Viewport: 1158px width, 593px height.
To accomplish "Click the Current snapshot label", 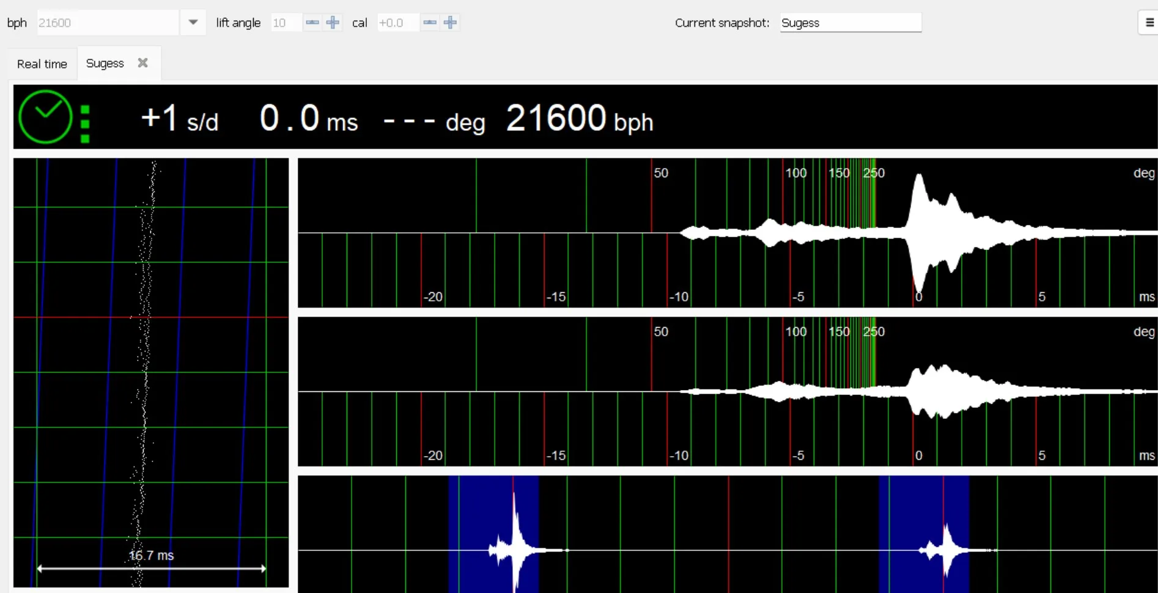I will pyautogui.click(x=722, y=23).
